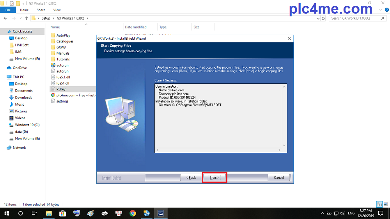Open File Explorer from the taskbar
Image resolution: width=390 pixels, height=219 pixels.
[x=49, y=213]
